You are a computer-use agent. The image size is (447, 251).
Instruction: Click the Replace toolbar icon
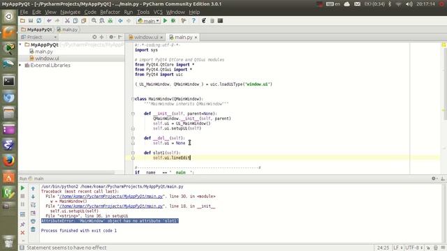pos(102,21)
